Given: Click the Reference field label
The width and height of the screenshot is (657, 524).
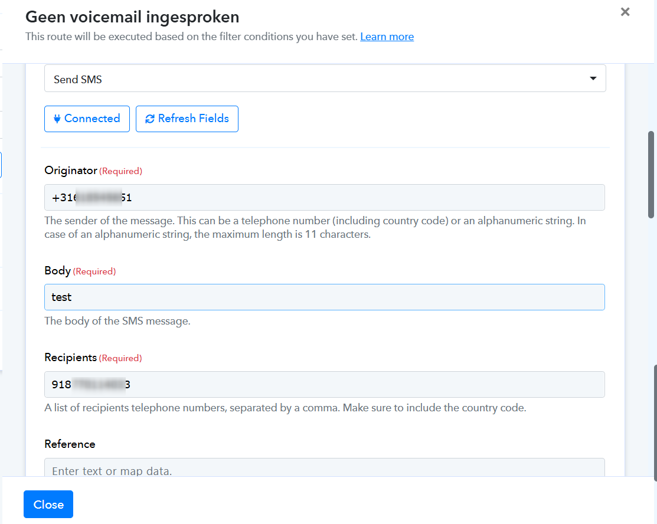Looking at the screenshot, I should tap(70, 444).
